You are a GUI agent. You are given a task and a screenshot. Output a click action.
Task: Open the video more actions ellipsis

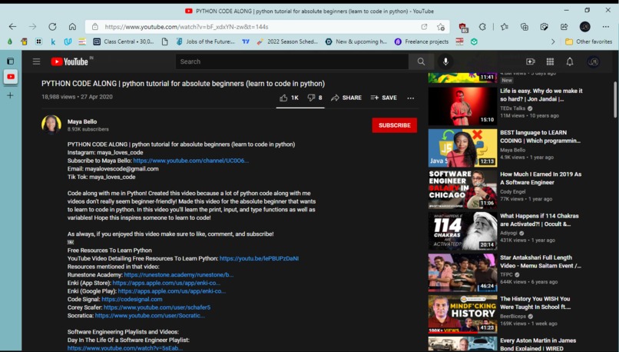411,98
